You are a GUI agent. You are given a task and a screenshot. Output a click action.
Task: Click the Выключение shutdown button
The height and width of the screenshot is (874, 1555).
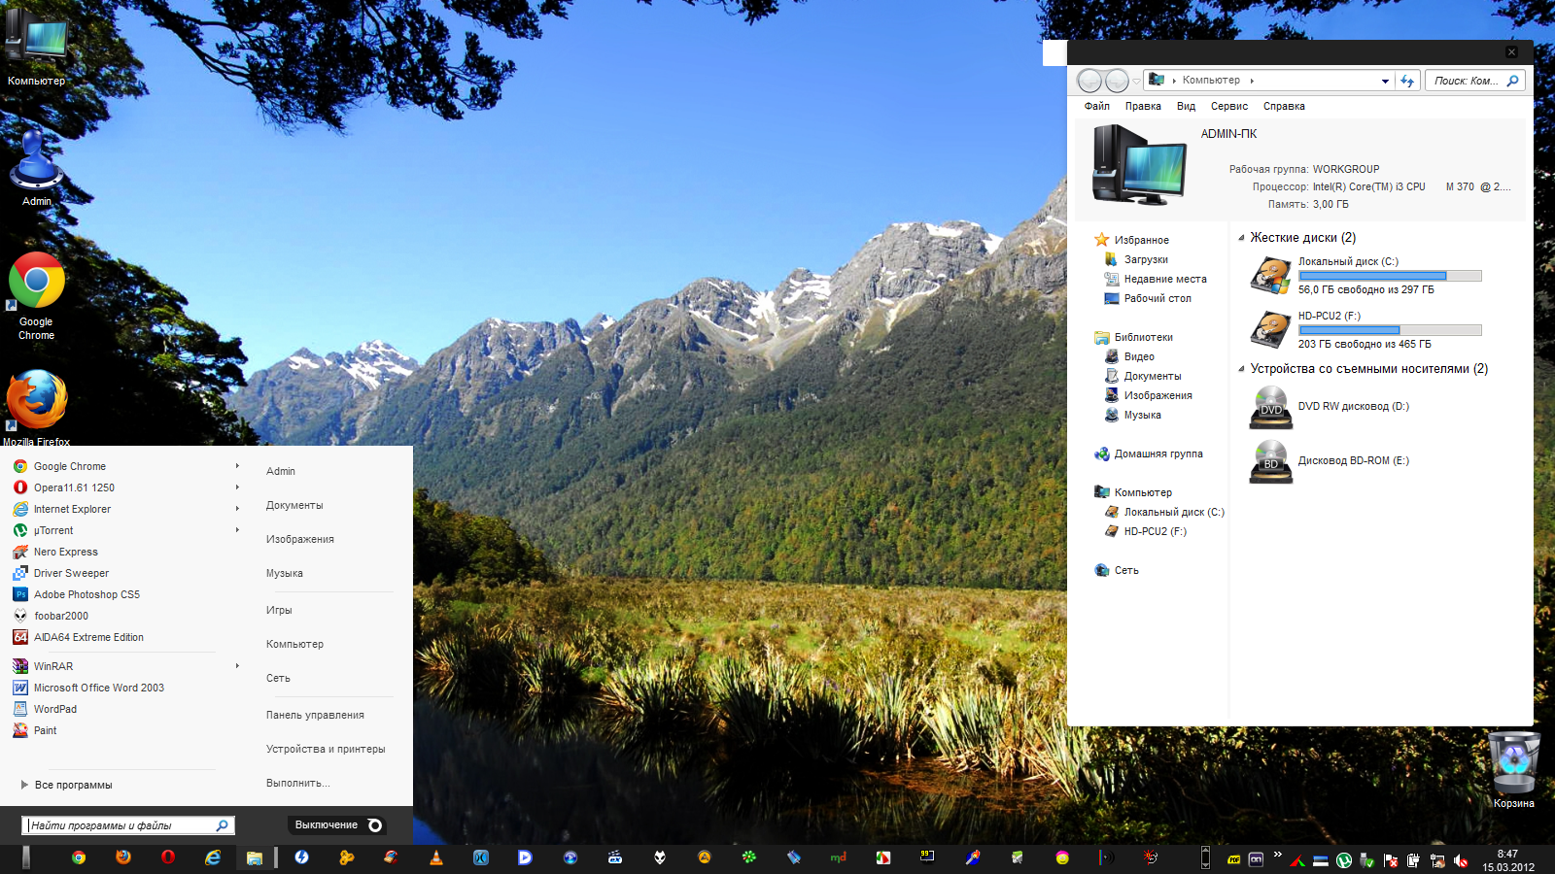327,825
